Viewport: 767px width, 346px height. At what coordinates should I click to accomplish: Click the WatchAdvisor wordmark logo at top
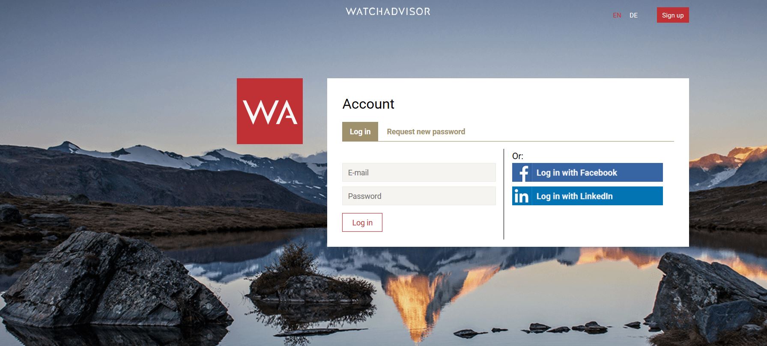[x=388, y=12]
